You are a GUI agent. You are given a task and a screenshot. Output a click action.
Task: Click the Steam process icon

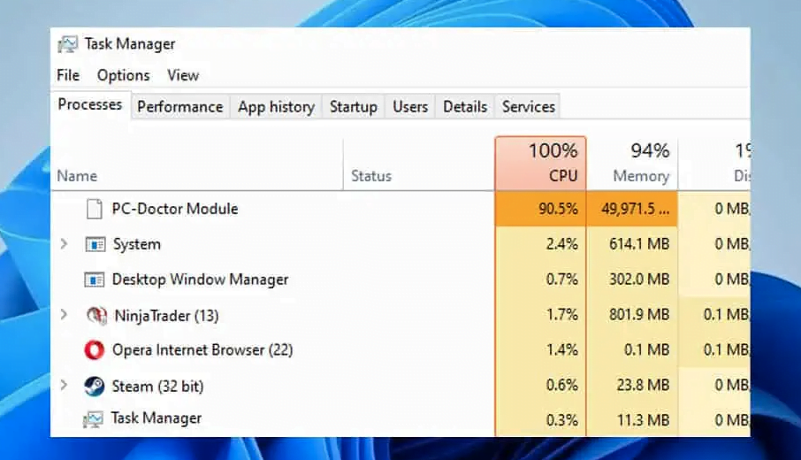pyautogui.click(x=95, y=386)
